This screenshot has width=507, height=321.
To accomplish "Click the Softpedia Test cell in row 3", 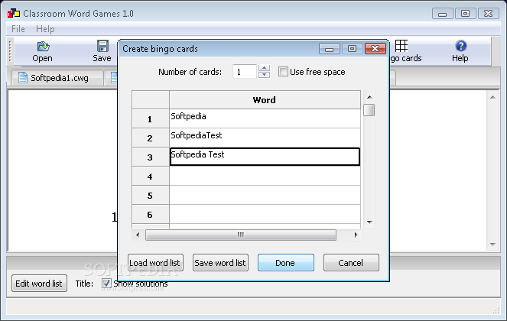I will click(265, 157).
